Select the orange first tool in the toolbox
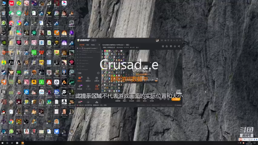The image size is (258, 145). coord(80,79)
